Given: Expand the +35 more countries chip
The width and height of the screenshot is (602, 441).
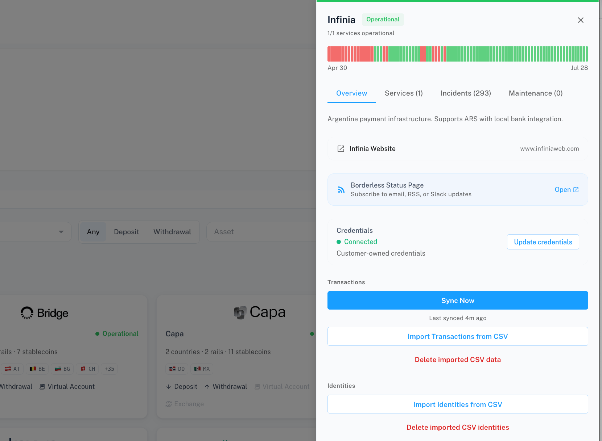Looking at the screenshot, I should (109, 369).
